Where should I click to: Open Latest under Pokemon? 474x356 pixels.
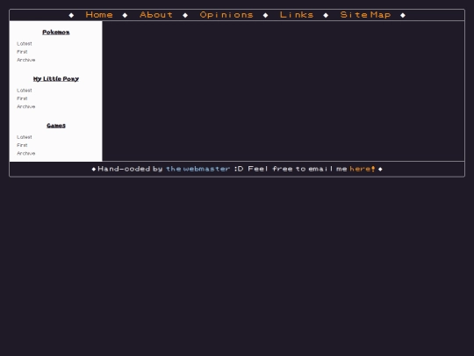pyautogui.click(x=25, y=44)
